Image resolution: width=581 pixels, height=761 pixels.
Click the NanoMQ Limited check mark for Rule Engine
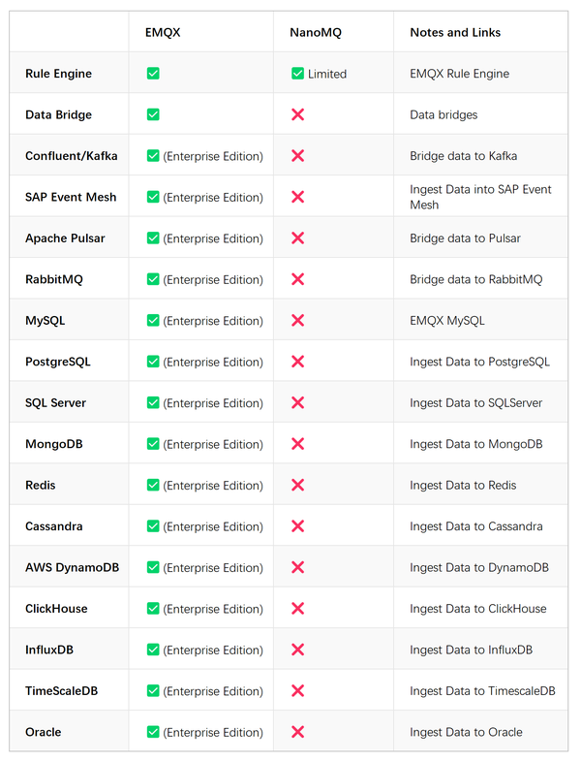click(x=297, y=74)
